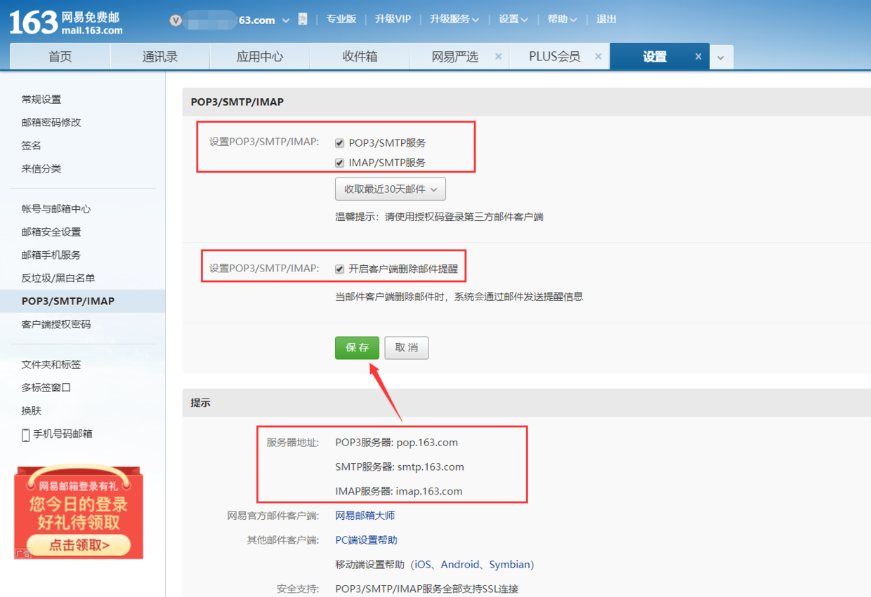Open 帐号与邮箱中心 settings
Image resolution: width=871 pixels, height=597 pixels.
click(56, 209)
